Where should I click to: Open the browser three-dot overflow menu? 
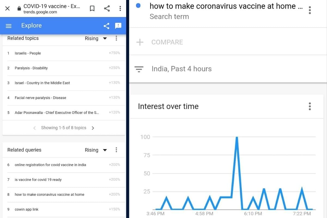click(x=120, y=8)
